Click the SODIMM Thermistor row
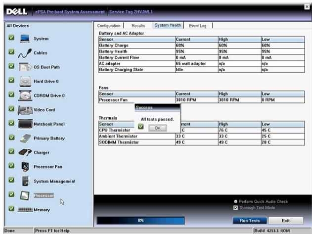 (x=201, y=142)
